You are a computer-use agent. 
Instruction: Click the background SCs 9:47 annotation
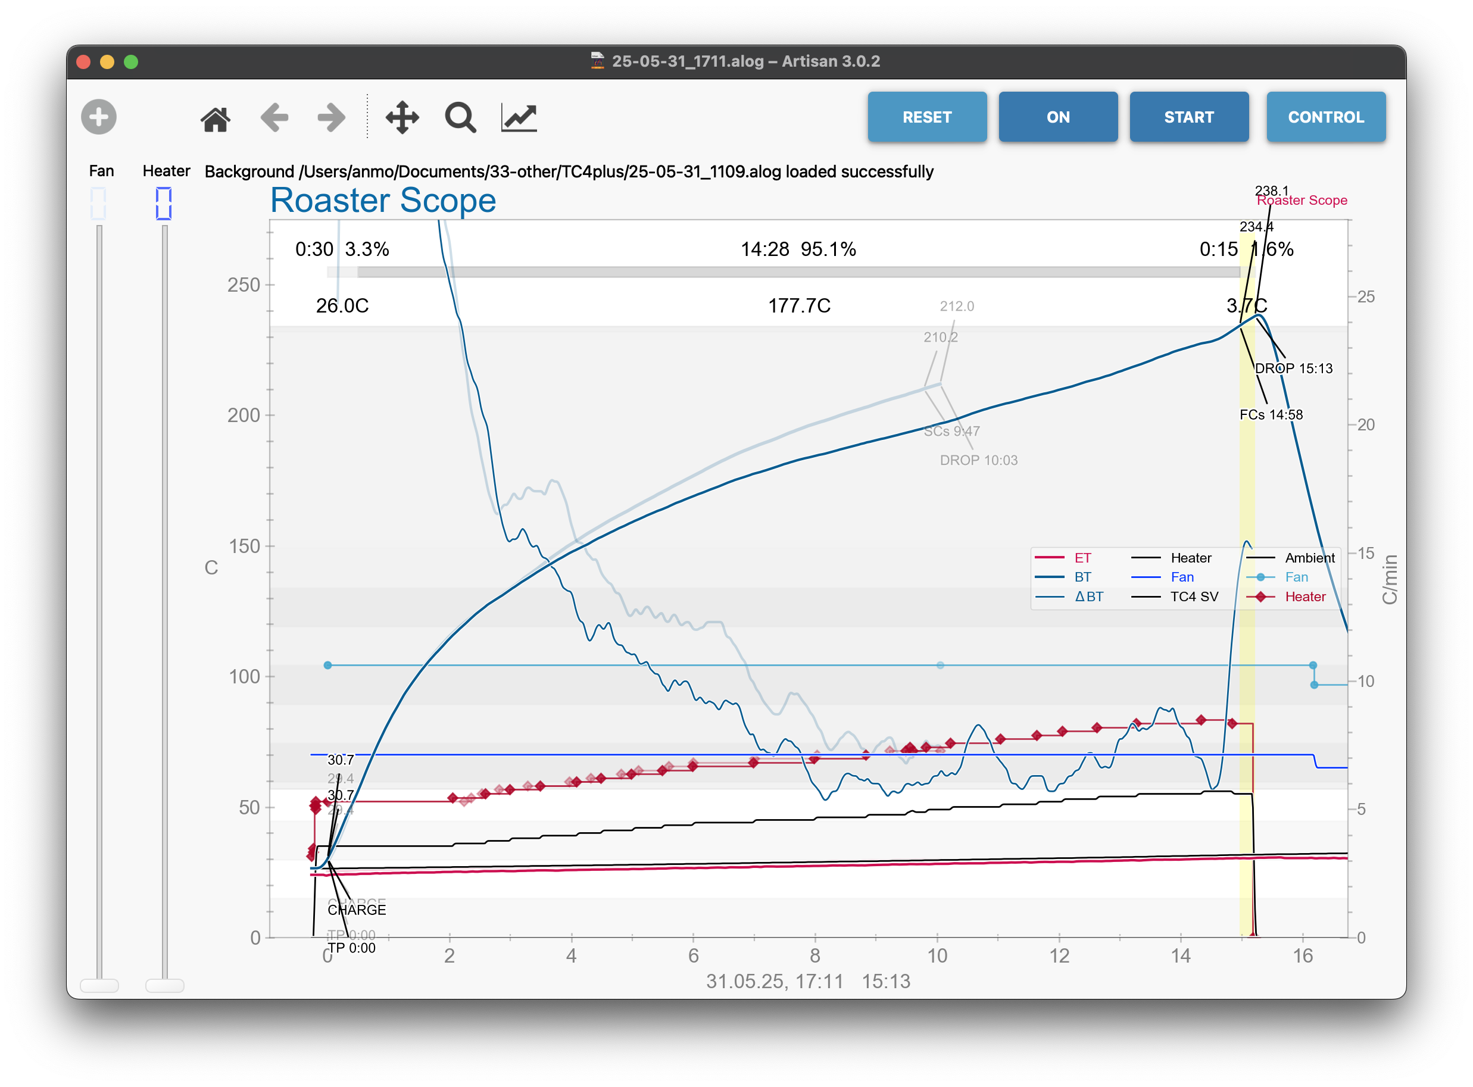pyautogui.click(x=951, y=432)
